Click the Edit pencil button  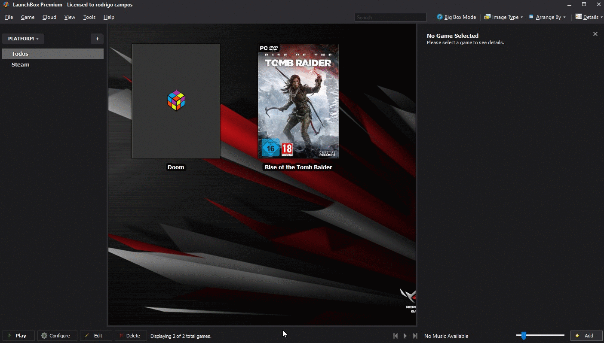click(x=95, y=336)
